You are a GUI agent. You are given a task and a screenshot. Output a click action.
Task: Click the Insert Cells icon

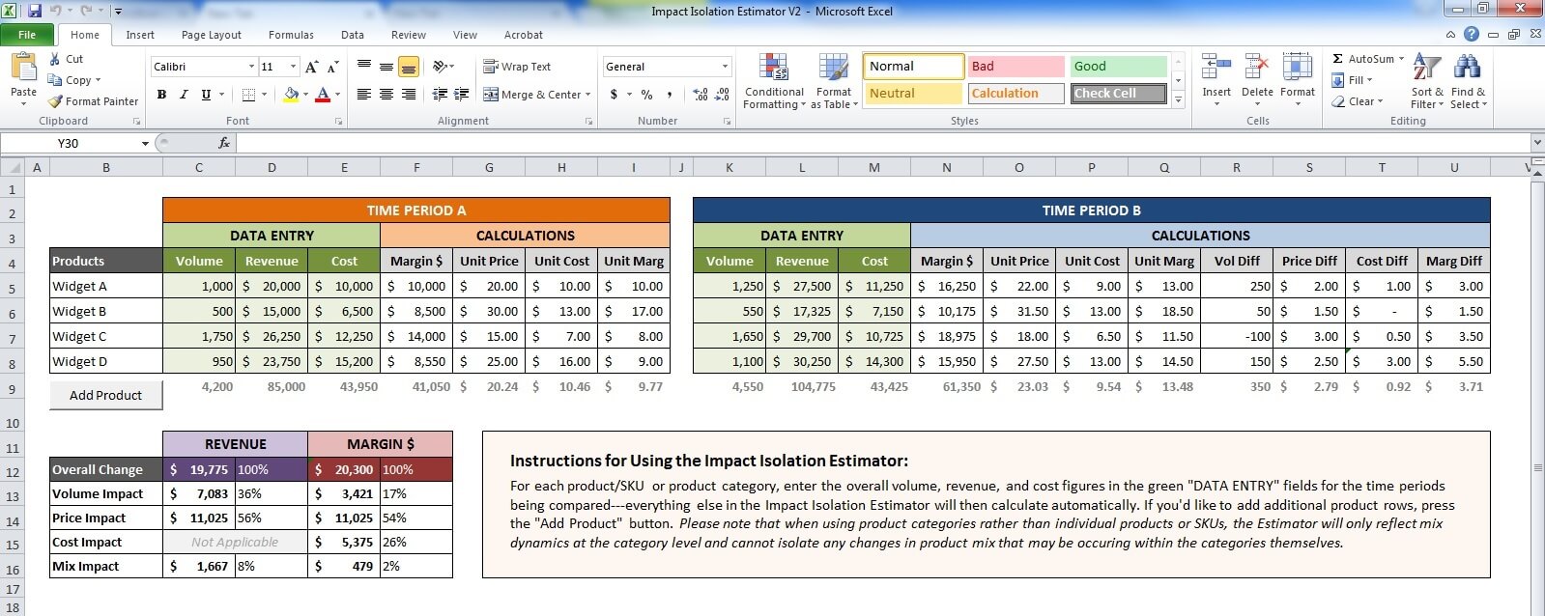coord(1216,68)
